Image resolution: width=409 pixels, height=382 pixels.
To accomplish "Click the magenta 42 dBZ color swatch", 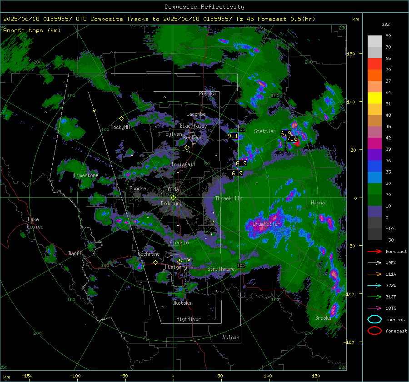I will (x=374, y=143).
